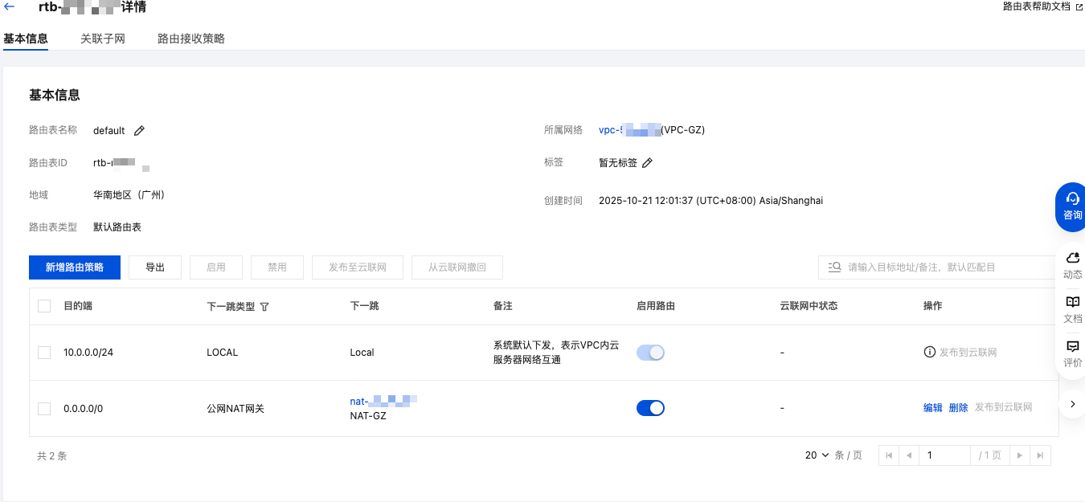Viewport: 1085px width, 502px height.
Task: Open the 动态 cloud updates icon
Action: [1072, 259]
